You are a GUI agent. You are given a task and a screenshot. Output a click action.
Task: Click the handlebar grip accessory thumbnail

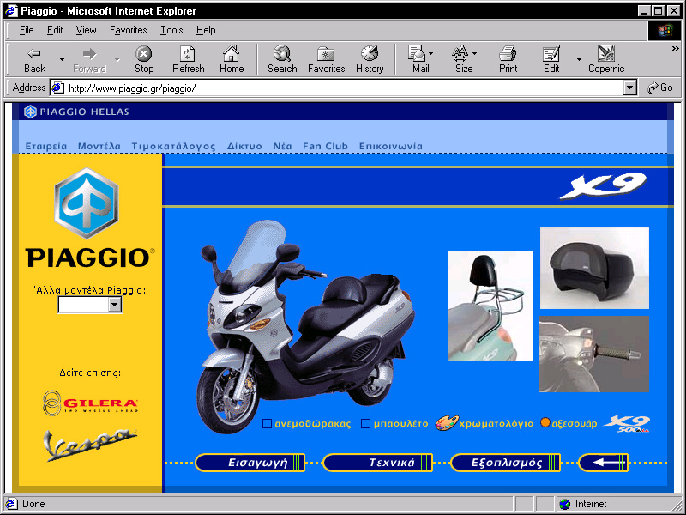pos(594,354)
